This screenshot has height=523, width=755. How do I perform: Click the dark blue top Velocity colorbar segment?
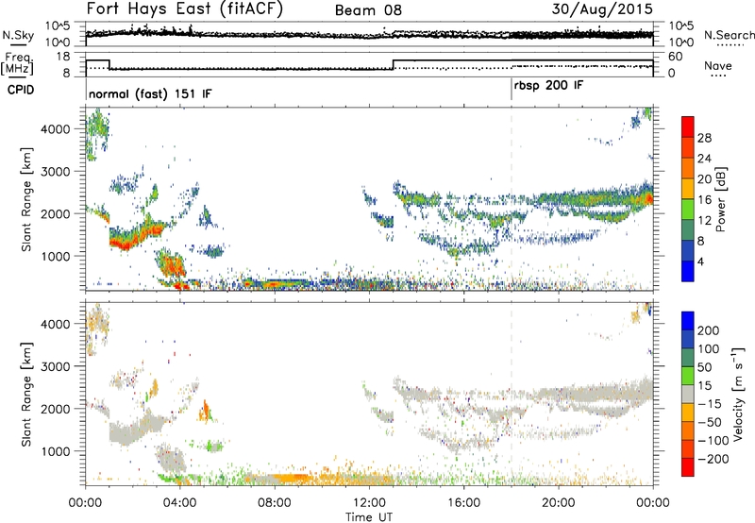pyautogui.click(x=688, y=321)
